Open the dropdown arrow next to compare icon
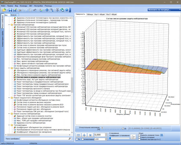Image resolution: width=181 pixels, height=145 pixels. pos(44,10)
